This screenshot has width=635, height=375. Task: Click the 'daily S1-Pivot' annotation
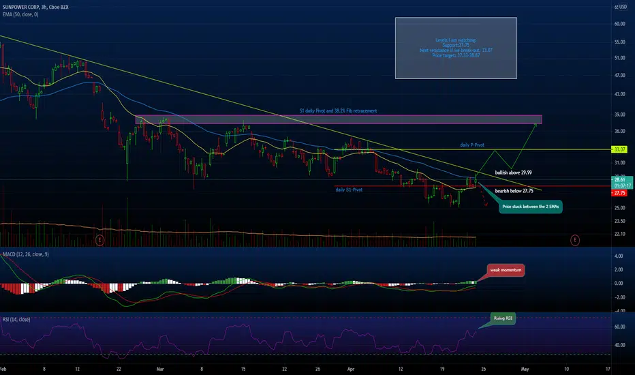click(x=349, y=190)
